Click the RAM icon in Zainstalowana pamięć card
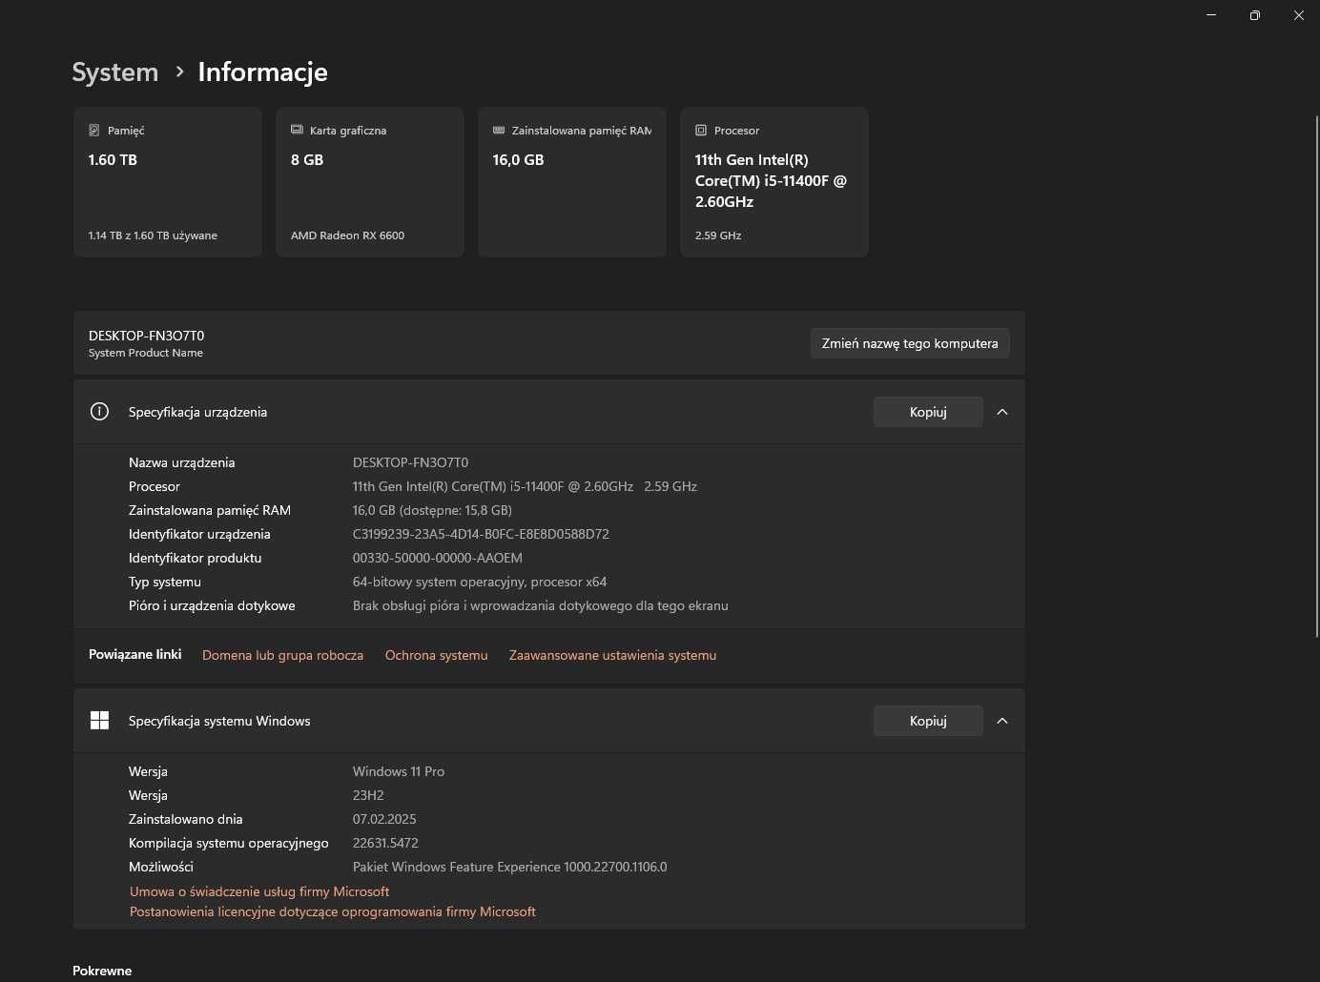The height and width of the screenshot is (982, 1320). coord(499,131)
